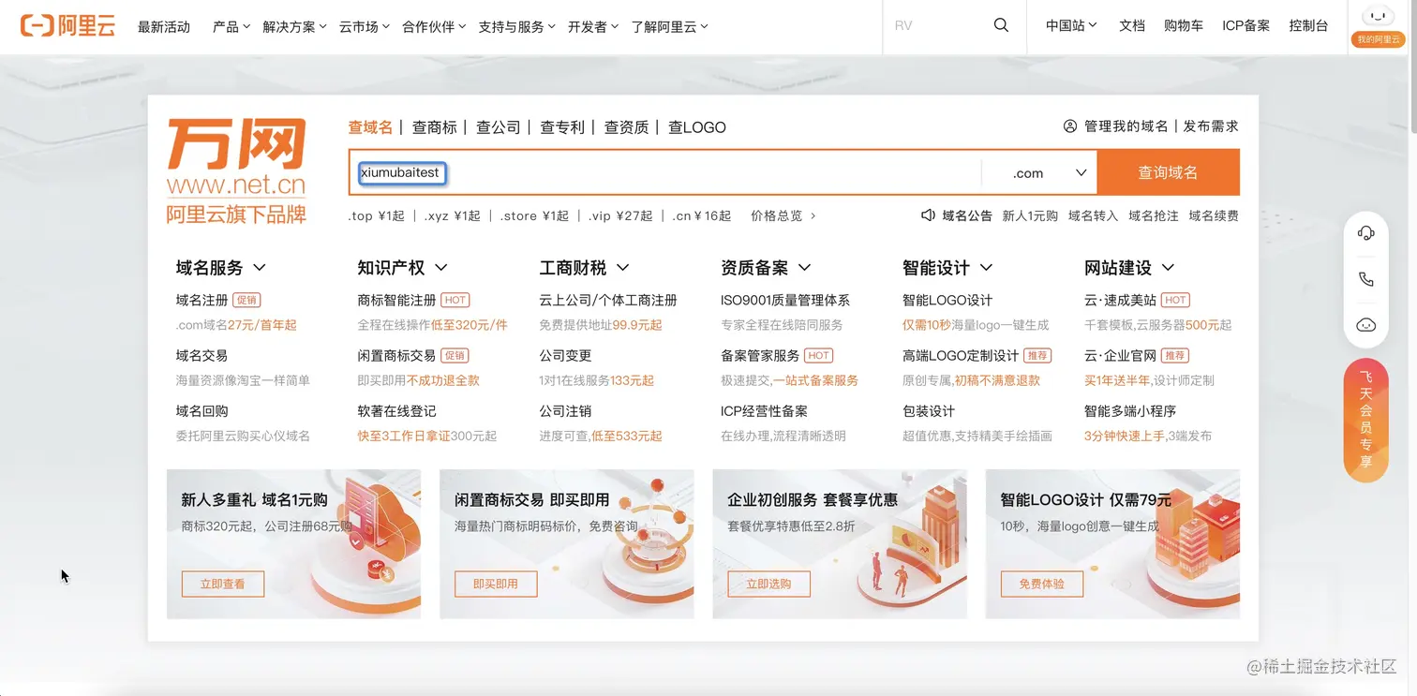The height and width of the screenshot is (696, 1417).
Task: Switch to the 查公司 tab
Action: pyautogui.click(x=499, y=127)
